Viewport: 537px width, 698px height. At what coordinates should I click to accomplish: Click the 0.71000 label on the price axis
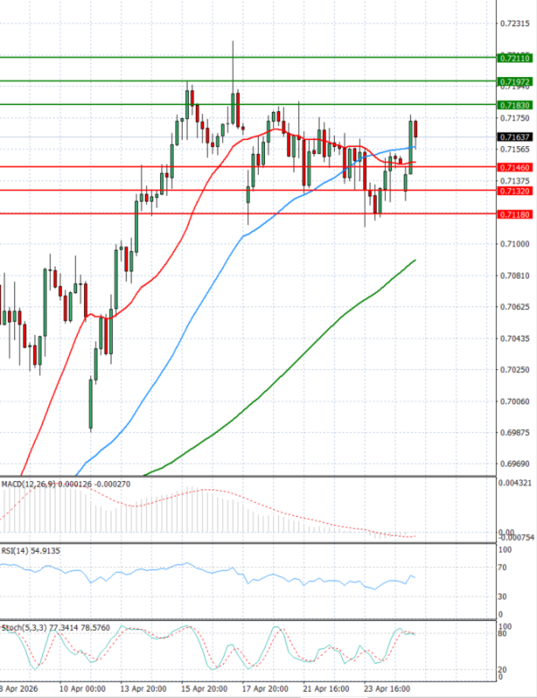click(x=515, y=244)
